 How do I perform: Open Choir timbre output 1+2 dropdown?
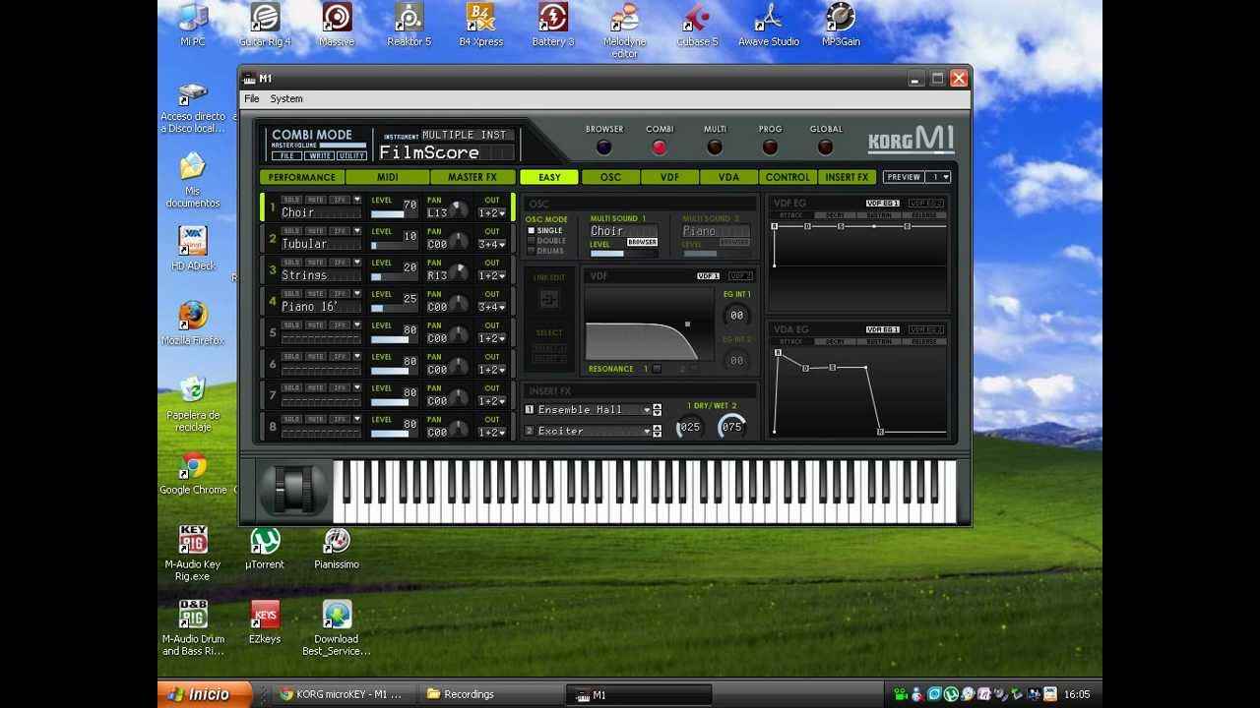point(492,212)
